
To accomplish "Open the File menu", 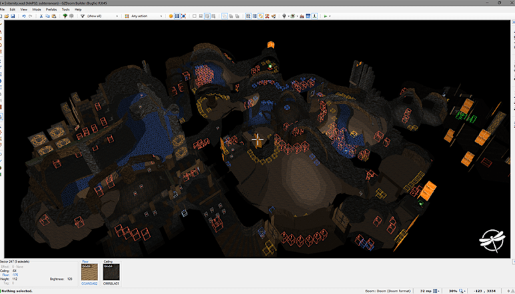I will click(3, 9).
